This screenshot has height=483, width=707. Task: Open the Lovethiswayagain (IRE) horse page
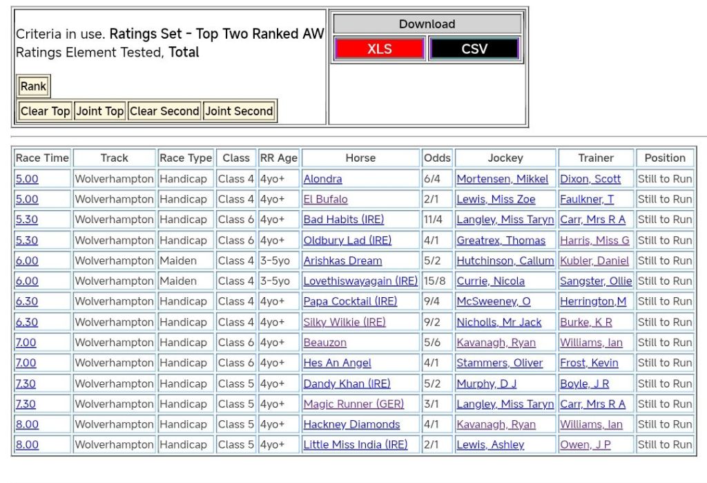[360, 281]
